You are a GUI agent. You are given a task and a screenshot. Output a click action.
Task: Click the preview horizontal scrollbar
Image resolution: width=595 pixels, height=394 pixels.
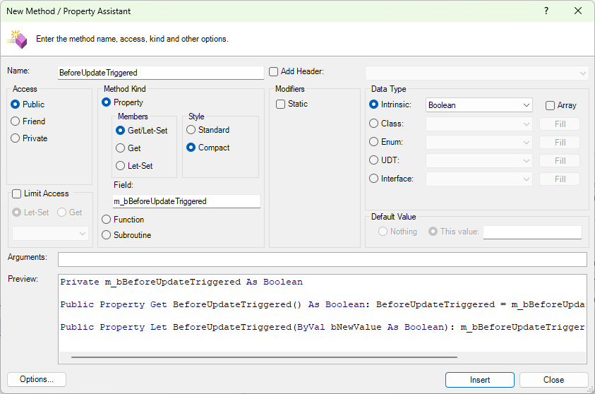click(x=264, y=357)
